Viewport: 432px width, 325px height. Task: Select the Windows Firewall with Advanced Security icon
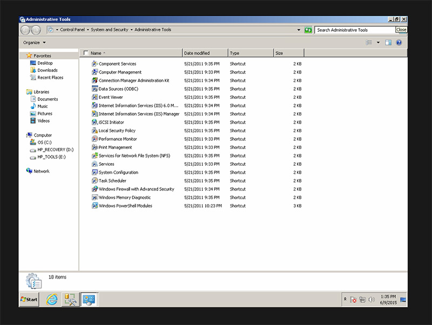point(94,189)
